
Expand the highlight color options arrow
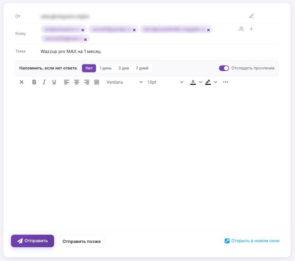[216, 82]
